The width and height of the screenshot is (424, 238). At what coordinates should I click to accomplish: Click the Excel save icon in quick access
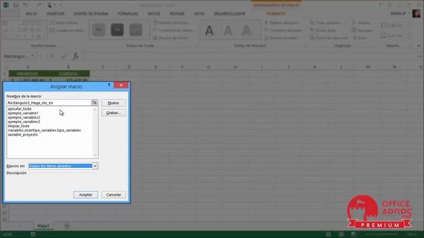pyautogui.click(x=16, y=5)
